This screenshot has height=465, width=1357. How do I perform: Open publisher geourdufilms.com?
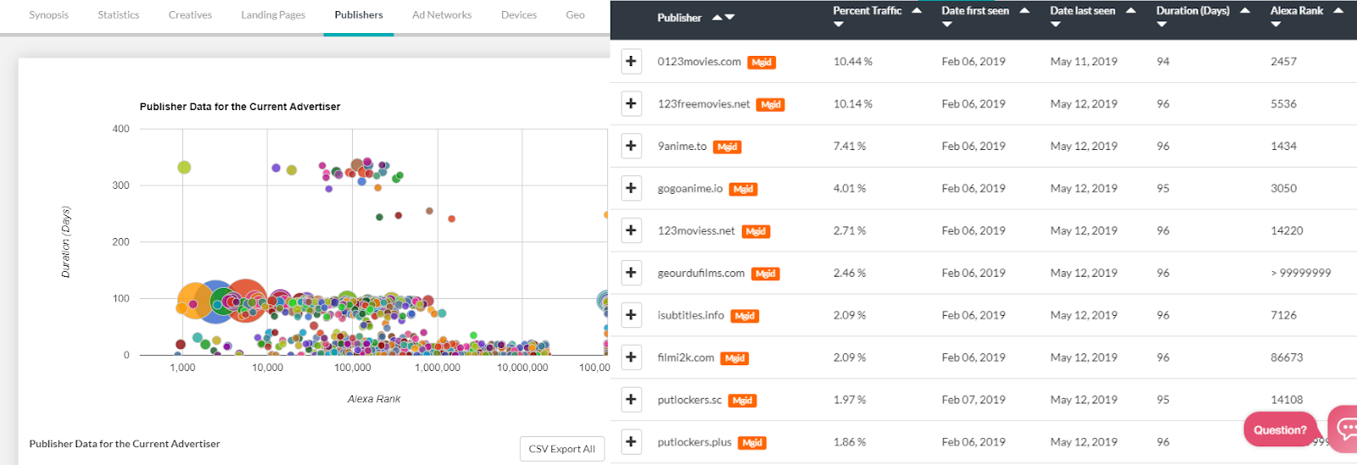click(701, 274)
